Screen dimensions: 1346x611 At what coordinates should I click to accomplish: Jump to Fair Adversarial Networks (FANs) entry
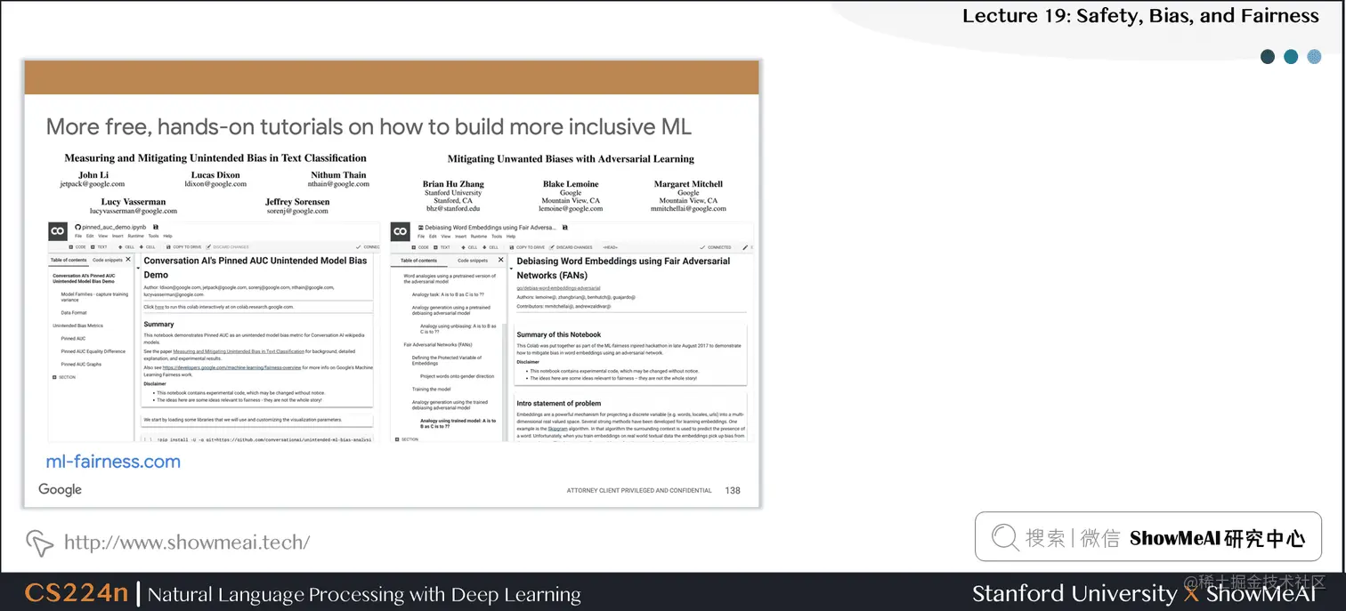tap(438, 344)
